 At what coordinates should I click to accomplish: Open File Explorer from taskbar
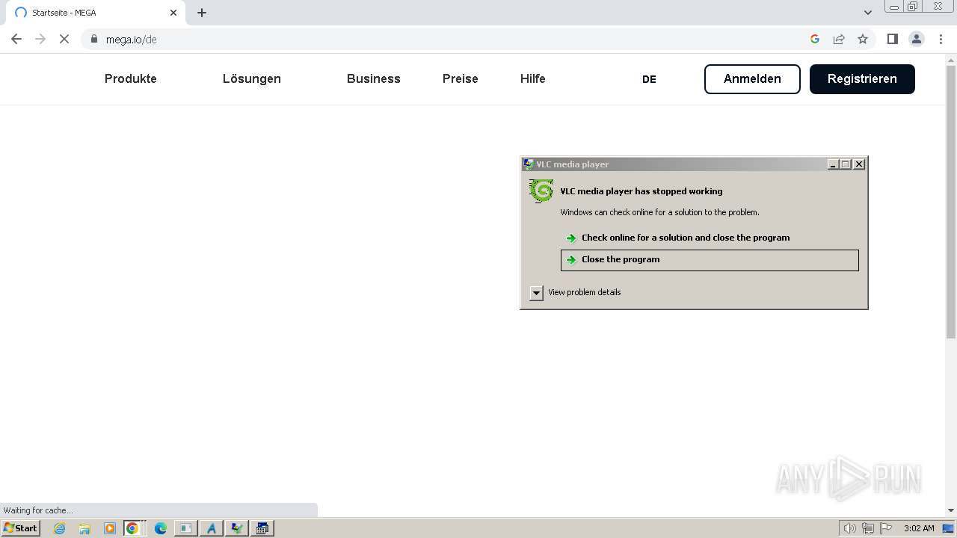[84, 528]
